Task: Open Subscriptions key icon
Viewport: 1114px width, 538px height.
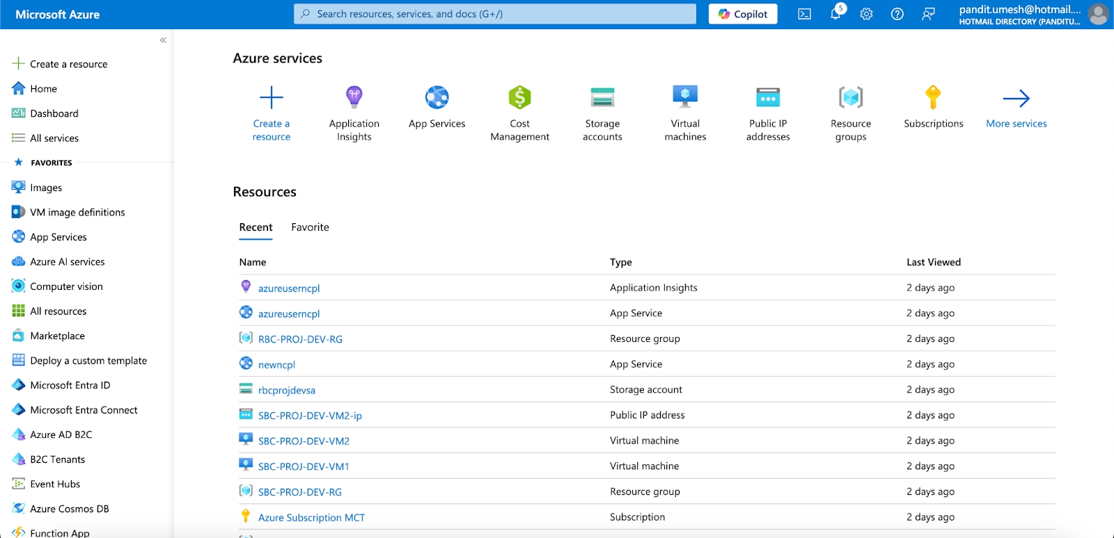Action: click(933, 97)
